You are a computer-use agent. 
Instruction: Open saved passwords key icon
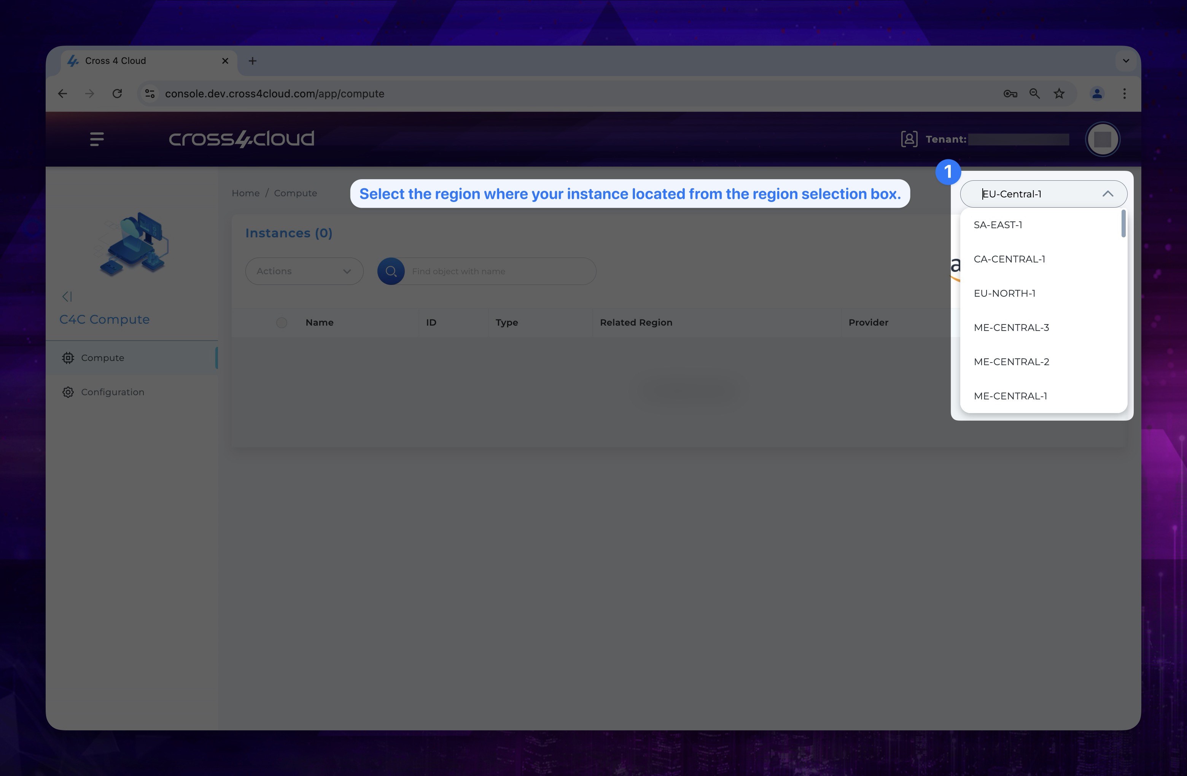tap(1010, 94)
